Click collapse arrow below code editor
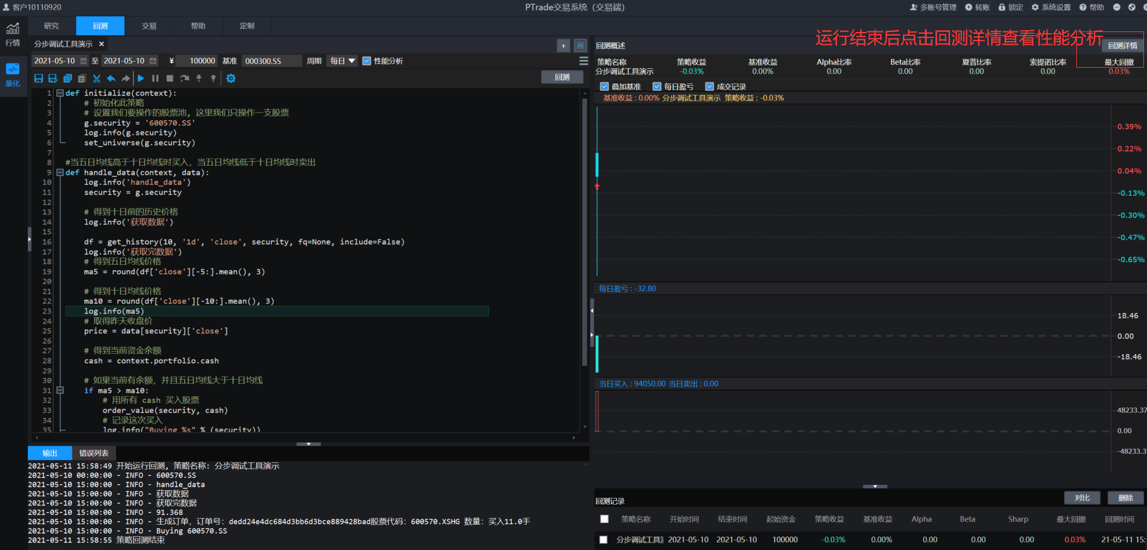Viewport: 1147px width, 550px height. 309,444
